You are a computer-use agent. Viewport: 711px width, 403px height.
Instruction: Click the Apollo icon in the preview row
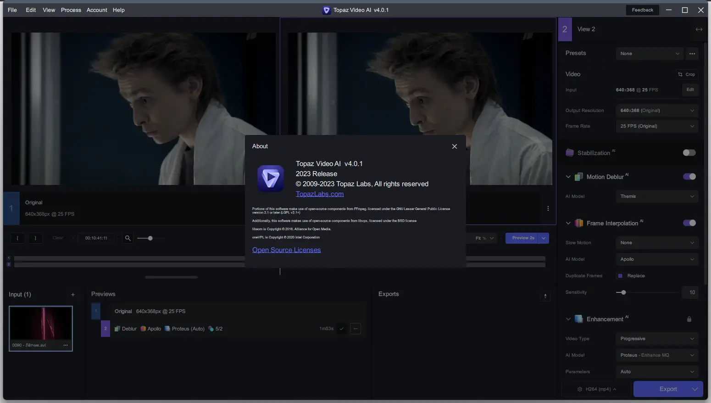pyautogui.click(x=143, y=329)
